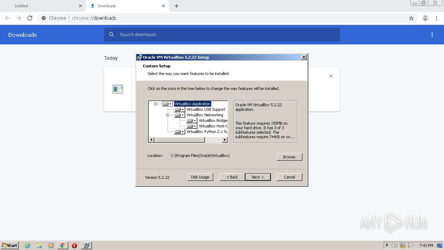The width and height of the screenshot is (444, 250).
Task: Remove the download item with the X
Action: click(331, 76)
